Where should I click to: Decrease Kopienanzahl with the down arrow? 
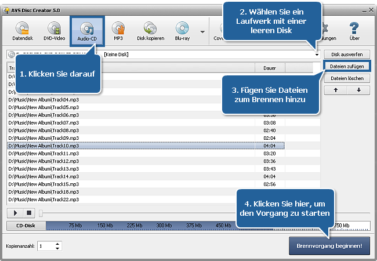tap(57, 248)
